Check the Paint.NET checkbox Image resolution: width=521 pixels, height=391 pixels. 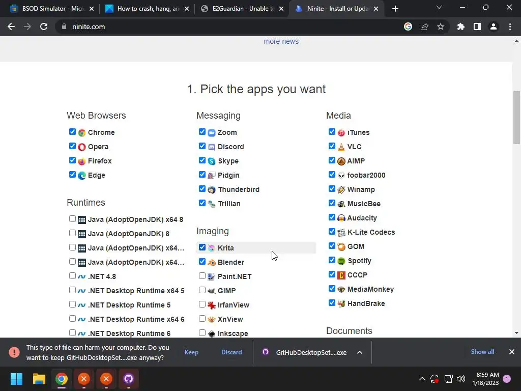click(202, 275)
